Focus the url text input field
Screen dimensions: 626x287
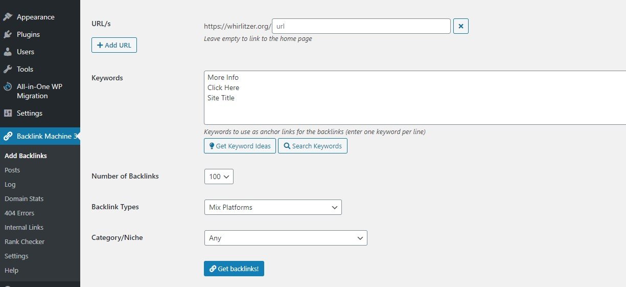[x=361, y=26]
